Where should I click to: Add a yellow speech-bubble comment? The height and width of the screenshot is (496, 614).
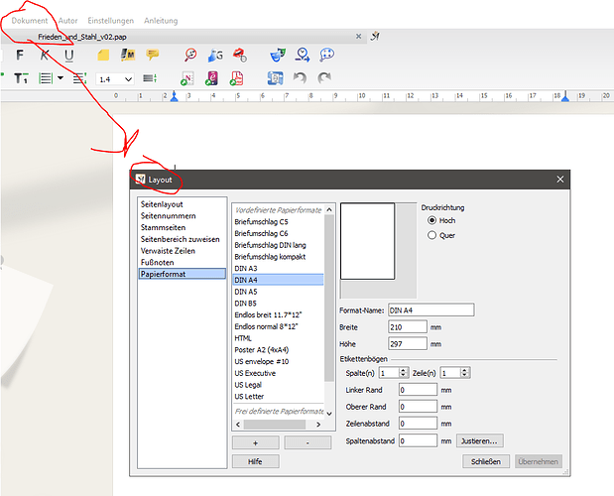[x=153, y=55]
